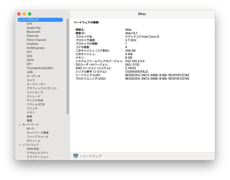This screenshot has width=230, height=180.
Task: Click OS loader version 582~2132
Action: 132,65
